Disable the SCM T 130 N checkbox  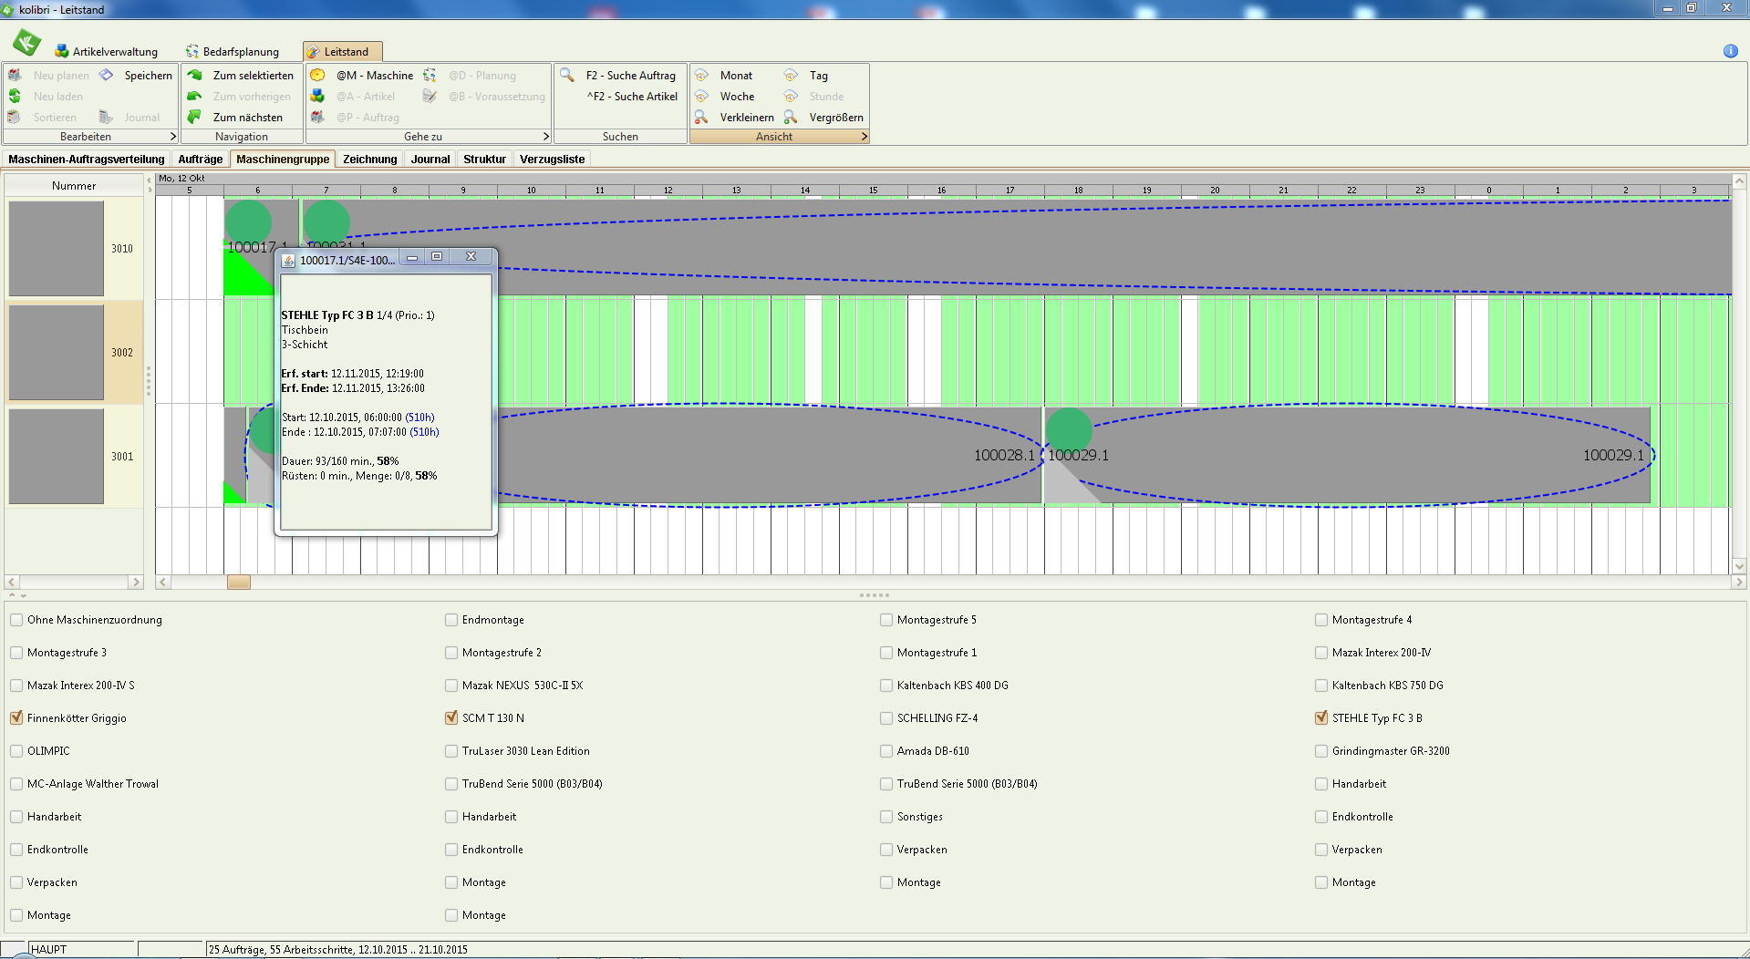point(451,718)
